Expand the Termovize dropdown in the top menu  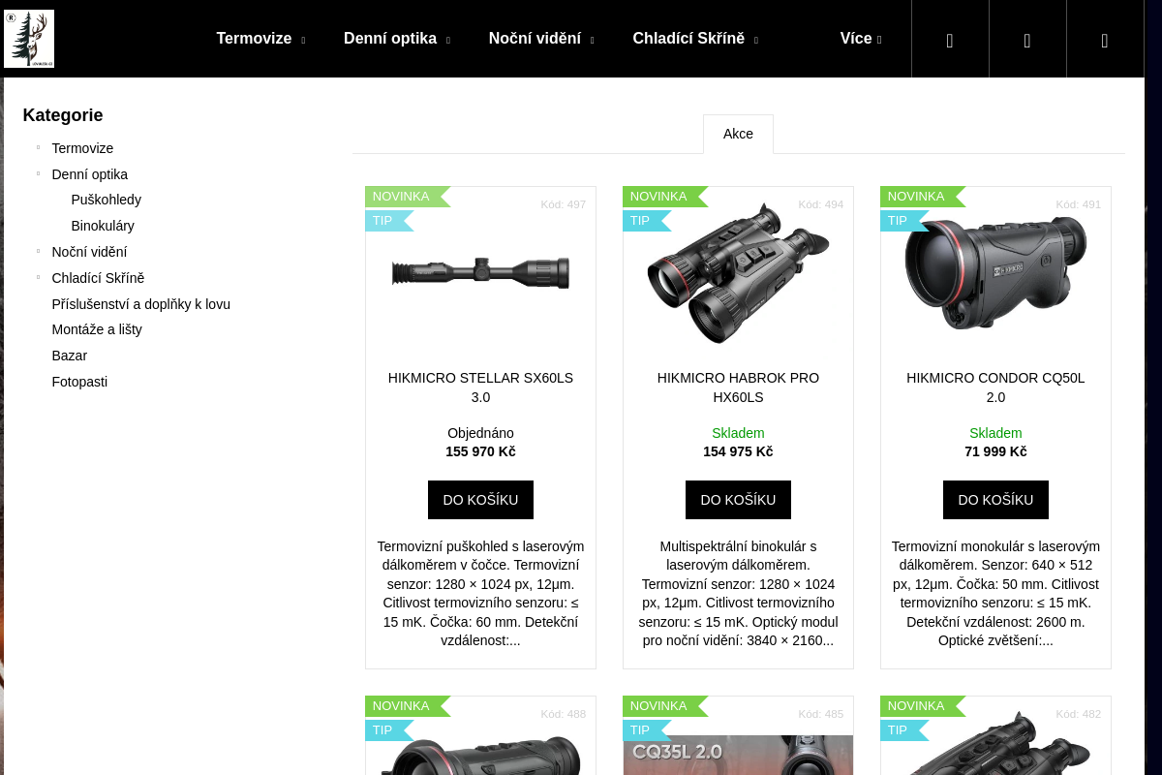(303, 41)
